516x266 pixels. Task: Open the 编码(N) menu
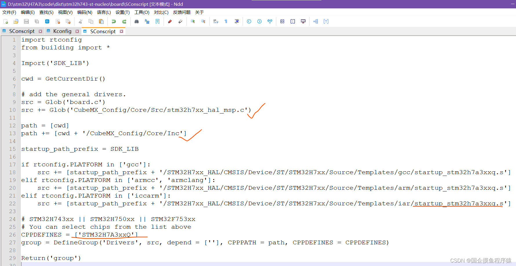coord(85,12)
